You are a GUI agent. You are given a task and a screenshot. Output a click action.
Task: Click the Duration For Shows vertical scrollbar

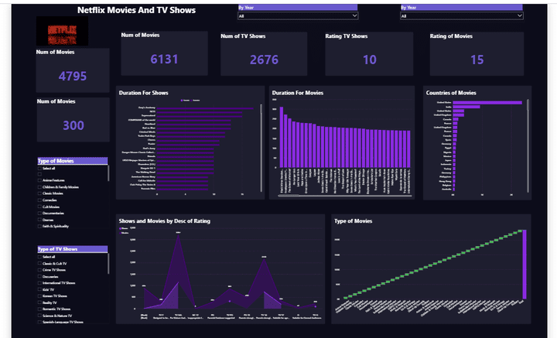261,147
